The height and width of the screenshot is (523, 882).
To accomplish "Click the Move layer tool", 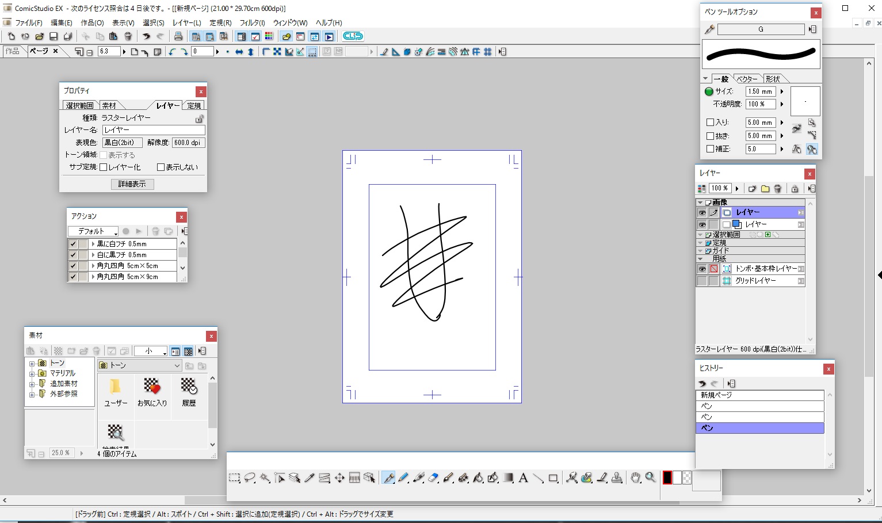I will (x=339, y=478).
